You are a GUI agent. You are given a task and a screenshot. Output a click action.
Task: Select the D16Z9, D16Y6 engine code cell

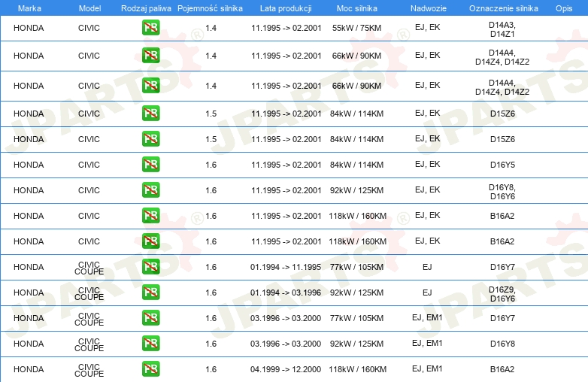pos(502,294)
